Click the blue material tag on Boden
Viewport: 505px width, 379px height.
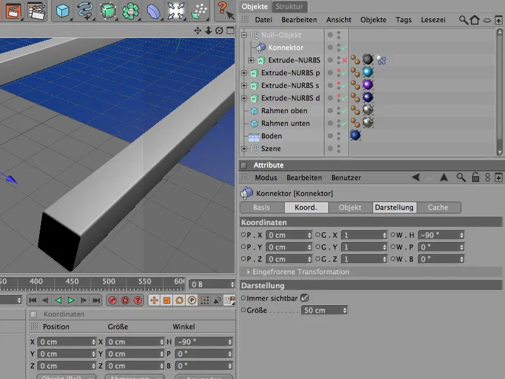click(x=355, y=136)
